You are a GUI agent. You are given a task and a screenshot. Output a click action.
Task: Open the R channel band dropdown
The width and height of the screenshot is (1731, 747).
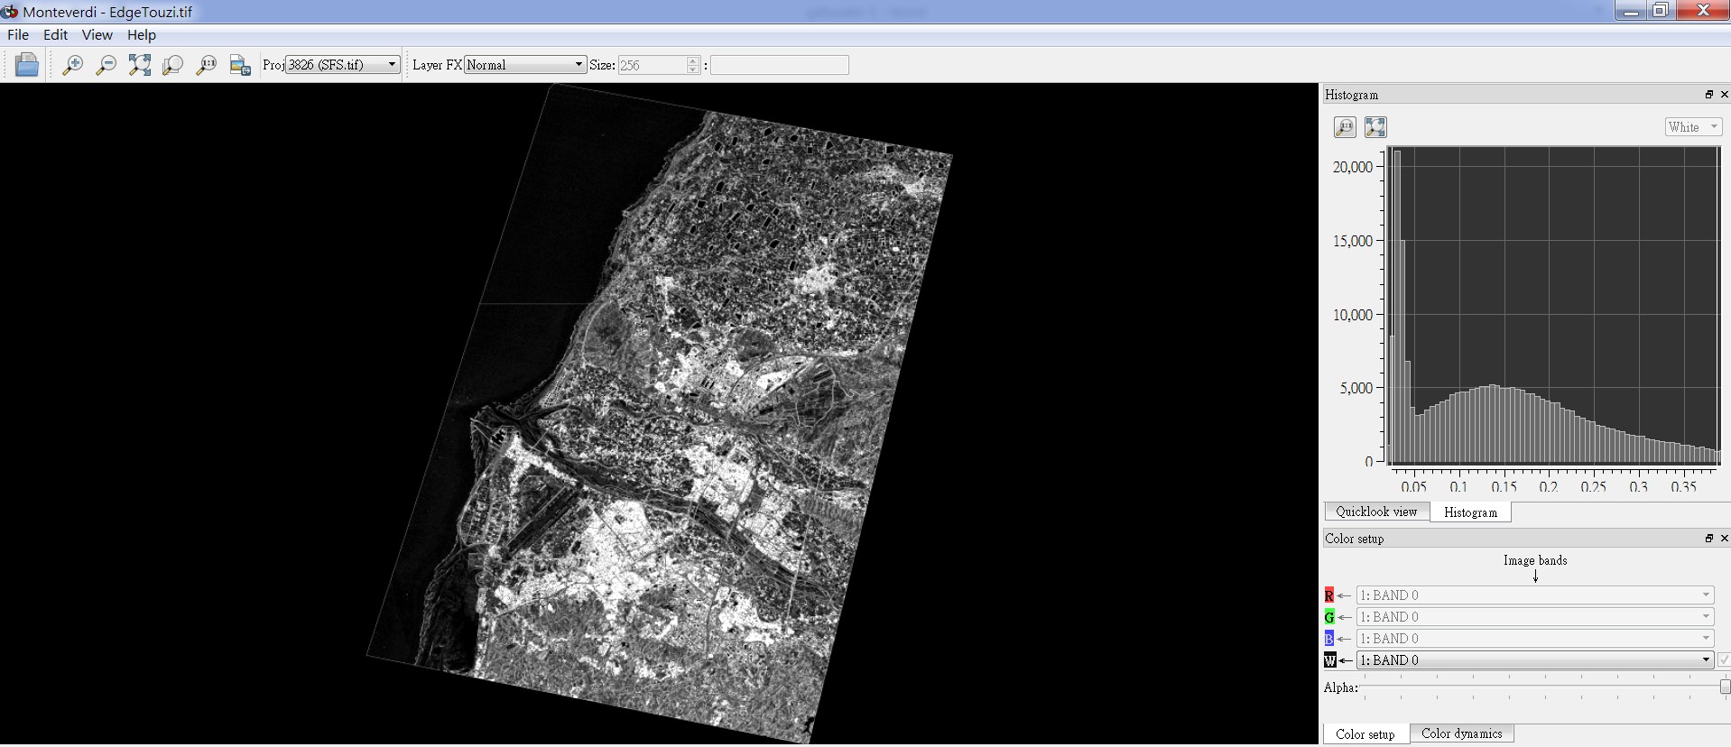pos(1534,595)
